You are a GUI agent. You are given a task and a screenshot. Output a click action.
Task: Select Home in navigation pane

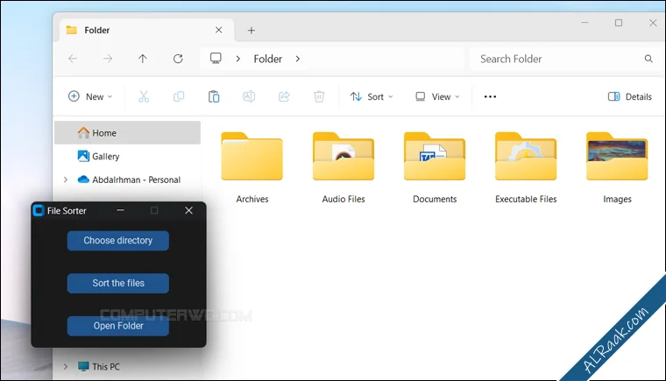coord(127,132)
